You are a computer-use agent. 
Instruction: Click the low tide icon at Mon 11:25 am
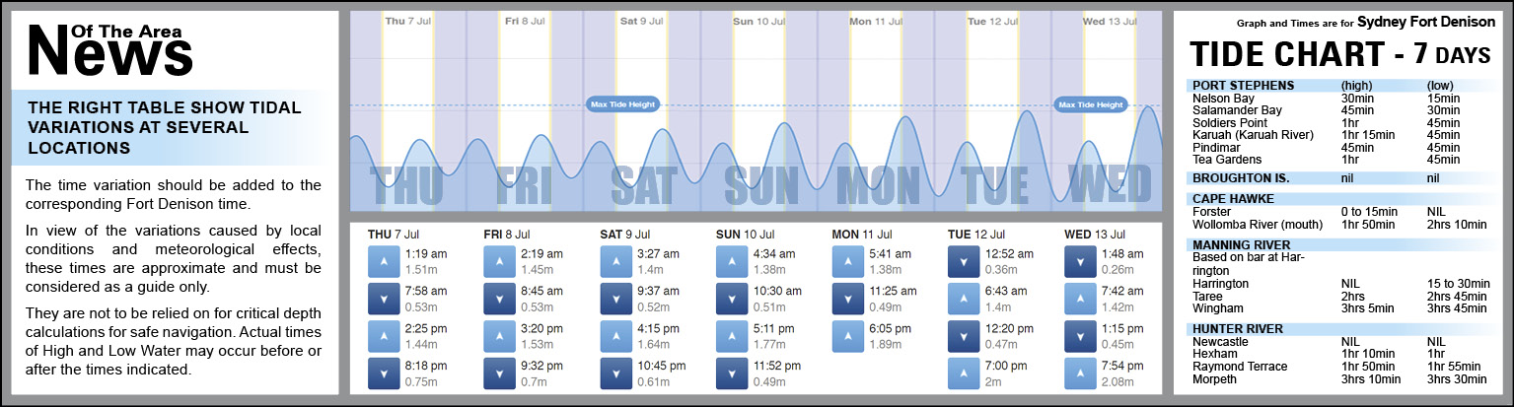849,299
